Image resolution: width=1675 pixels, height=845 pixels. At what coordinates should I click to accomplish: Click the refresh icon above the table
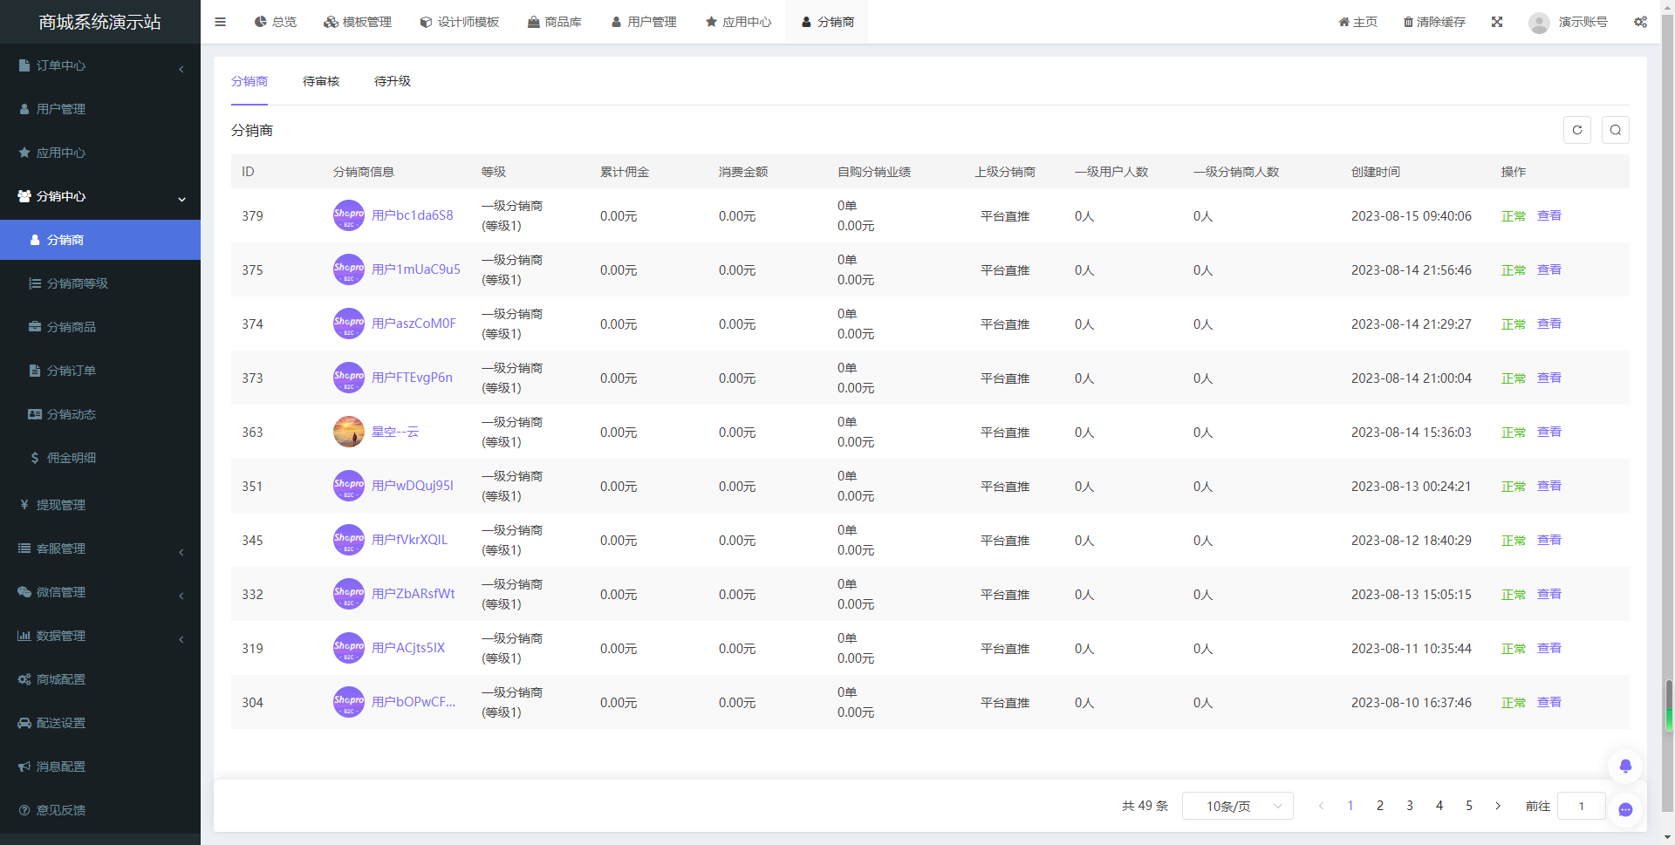click(1576, 130)
